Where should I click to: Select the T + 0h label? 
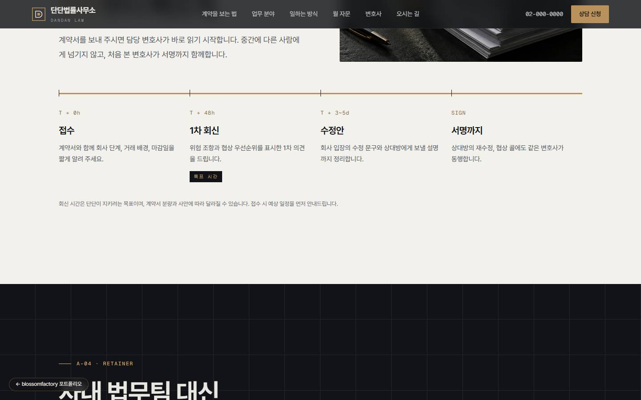69,113
